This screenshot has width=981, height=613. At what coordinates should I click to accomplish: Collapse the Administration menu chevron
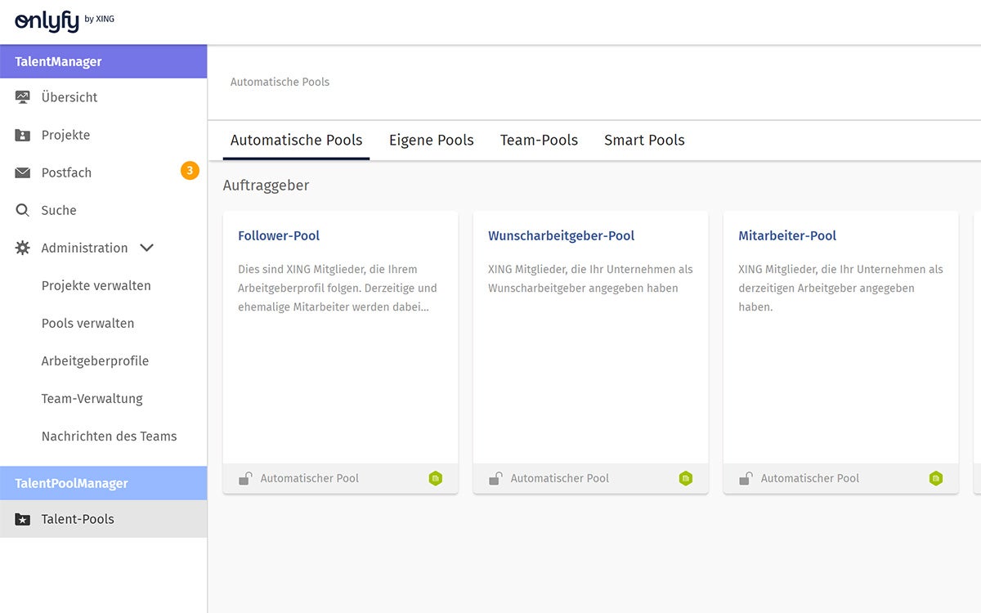pos(147,248)
